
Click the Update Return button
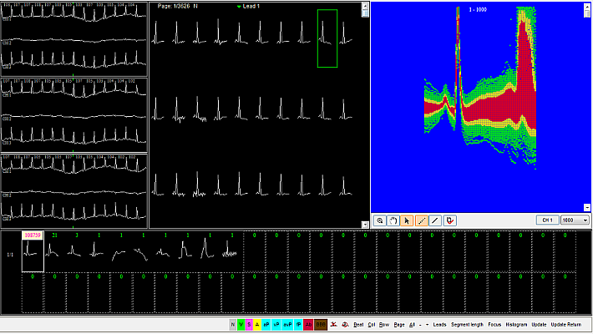click(569, 324)
